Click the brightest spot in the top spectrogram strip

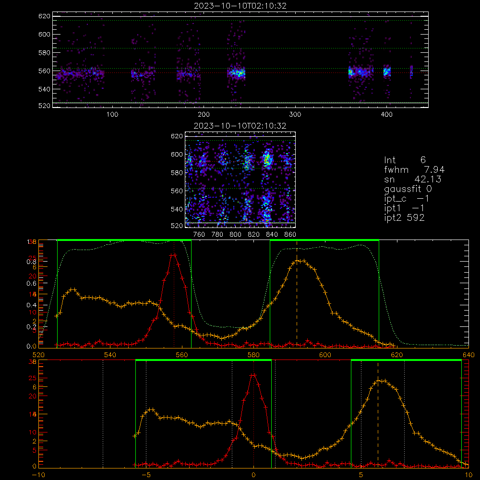[239, 73]
